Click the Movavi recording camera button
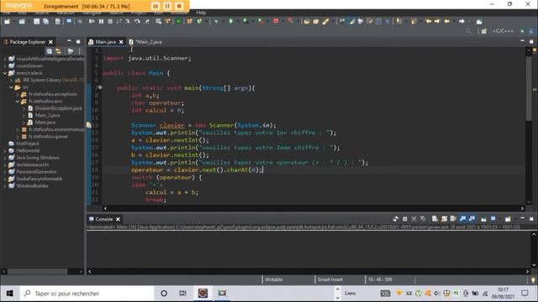 click(x=156, y=6)
